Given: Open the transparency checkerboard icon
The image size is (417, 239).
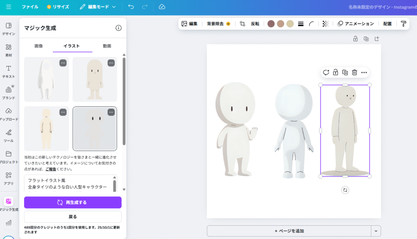Looking at the screenshot, I should tap(325, 24).
